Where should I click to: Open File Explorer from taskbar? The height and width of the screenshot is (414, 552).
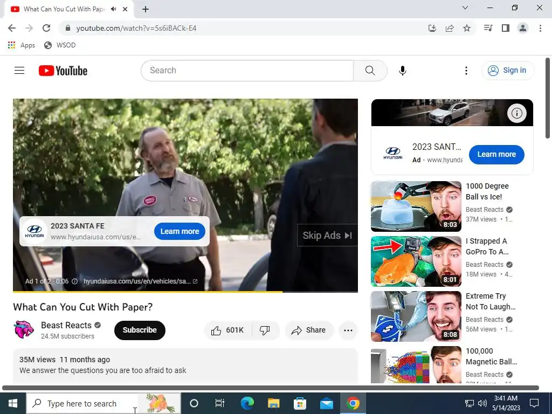pos(273,403)
